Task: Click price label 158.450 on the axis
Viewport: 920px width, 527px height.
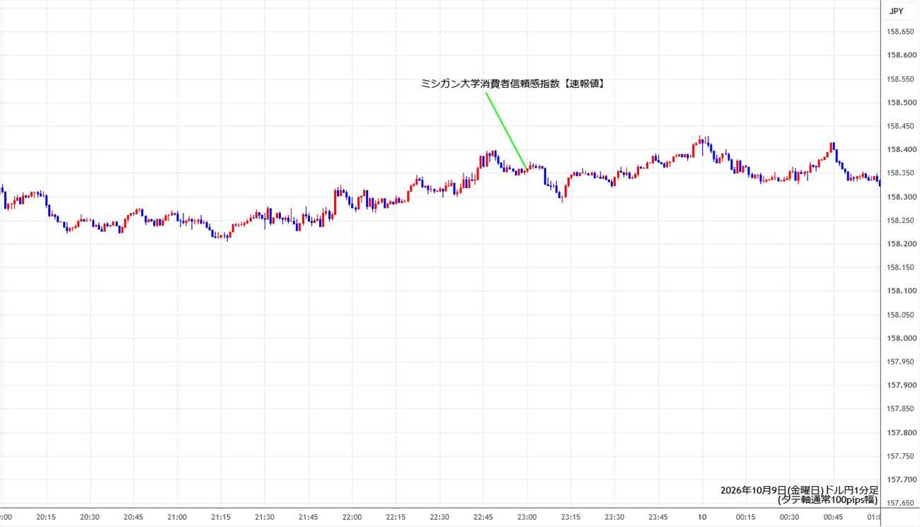Action: [x=900, y=126]
